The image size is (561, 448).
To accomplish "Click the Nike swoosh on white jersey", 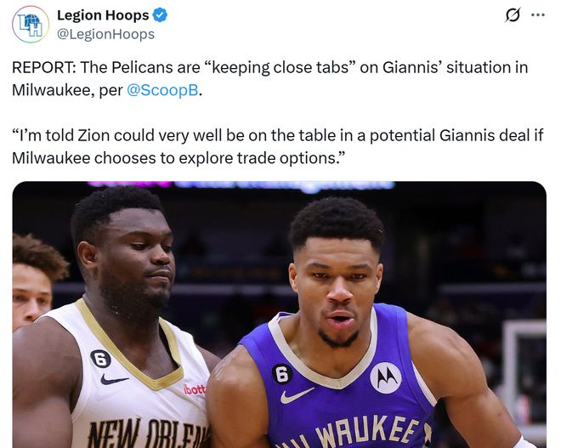I will click(114, 379).
